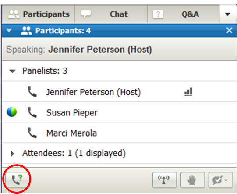The height and width of the screenshot is (194, 237).
Task: Click phone icon next to Marci Merola
Action: point(32,133)
